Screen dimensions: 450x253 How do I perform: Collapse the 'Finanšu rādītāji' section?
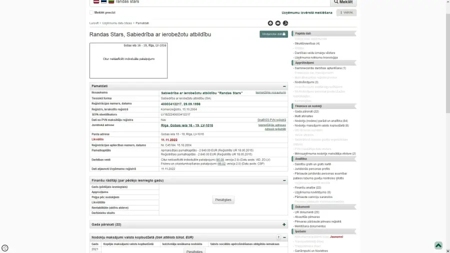(284, 180)
